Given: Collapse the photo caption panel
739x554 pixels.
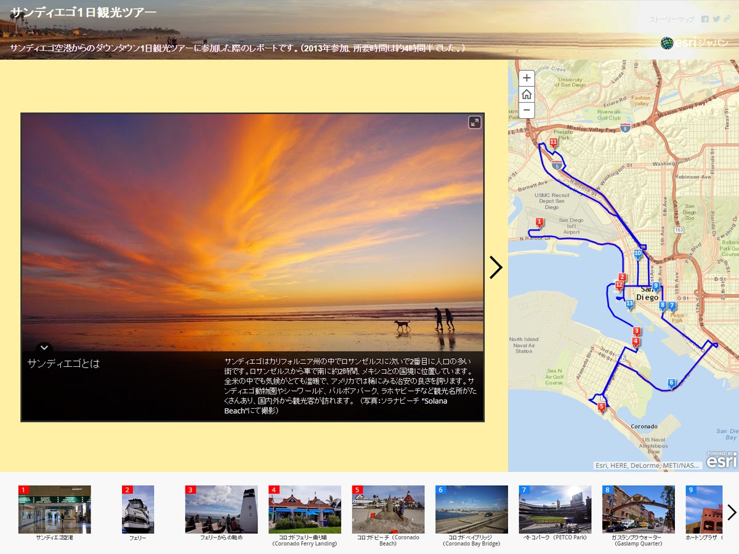Looking at the screenshot, I should click(44, 348).
